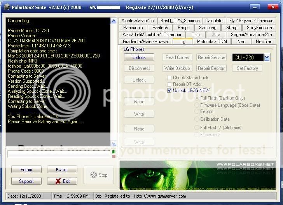Screen dimensions: 283x205
Task: Open the Philips tab
Action: [183, 28]
